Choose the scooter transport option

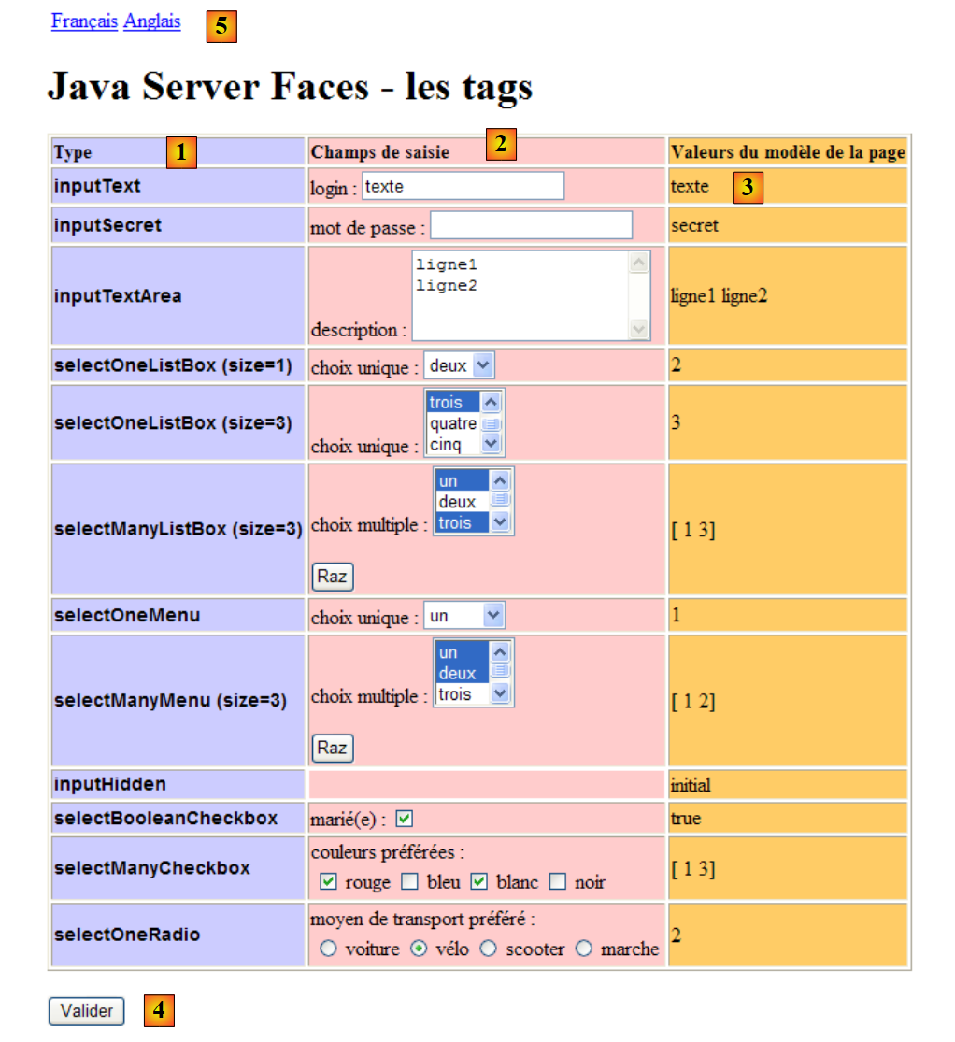489,949
